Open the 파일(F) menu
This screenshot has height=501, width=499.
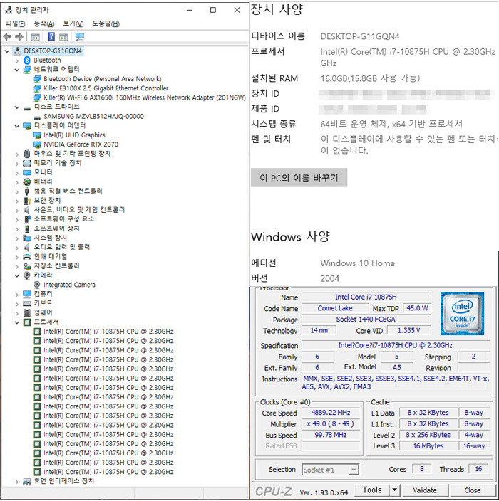coord(15,23)
